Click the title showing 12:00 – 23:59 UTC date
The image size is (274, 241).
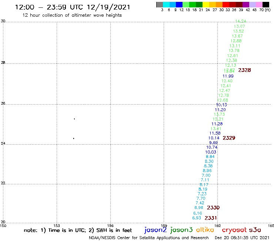(73, 7)
